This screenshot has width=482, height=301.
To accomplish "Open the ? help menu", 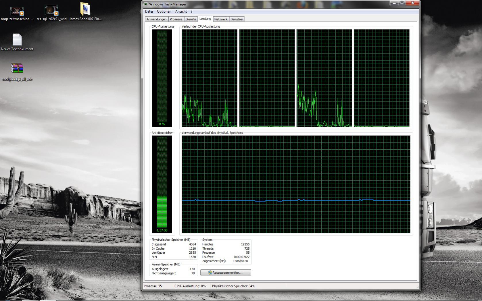I will [x=191, y=11].
